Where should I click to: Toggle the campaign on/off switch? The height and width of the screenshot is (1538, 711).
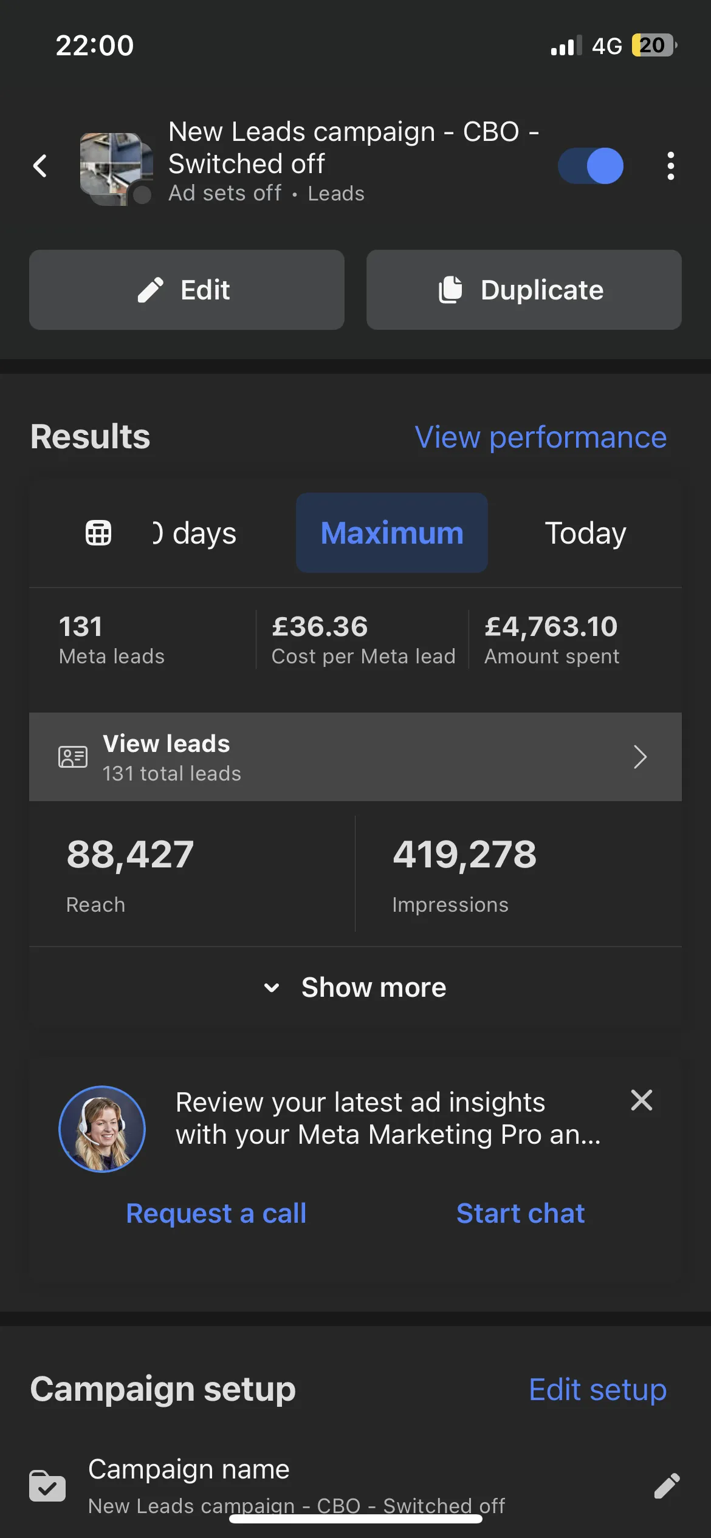591,166
